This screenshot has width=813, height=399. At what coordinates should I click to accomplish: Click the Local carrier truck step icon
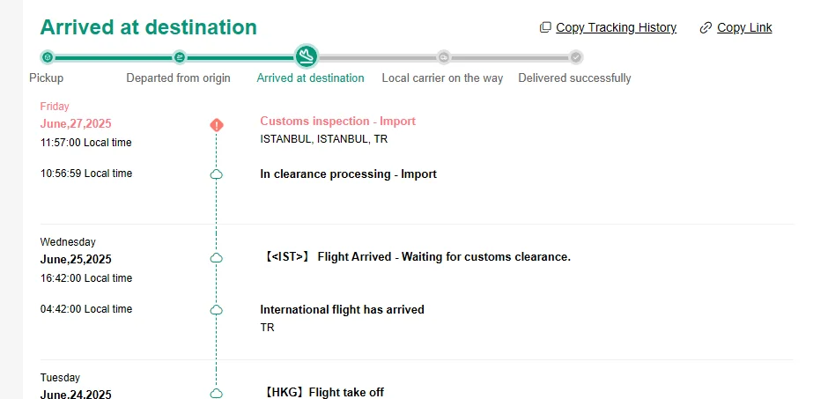point(444,57)
